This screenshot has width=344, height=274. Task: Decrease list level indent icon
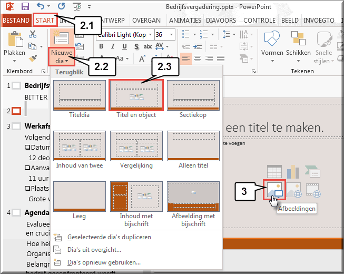pyautogui.click(x=186, y=46)
